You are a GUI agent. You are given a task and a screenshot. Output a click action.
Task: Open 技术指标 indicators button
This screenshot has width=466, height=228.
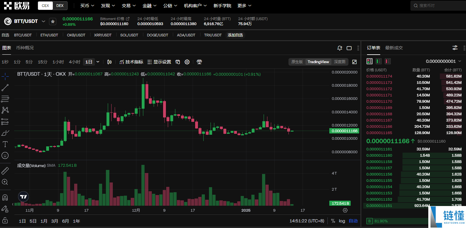pos(131,62)
